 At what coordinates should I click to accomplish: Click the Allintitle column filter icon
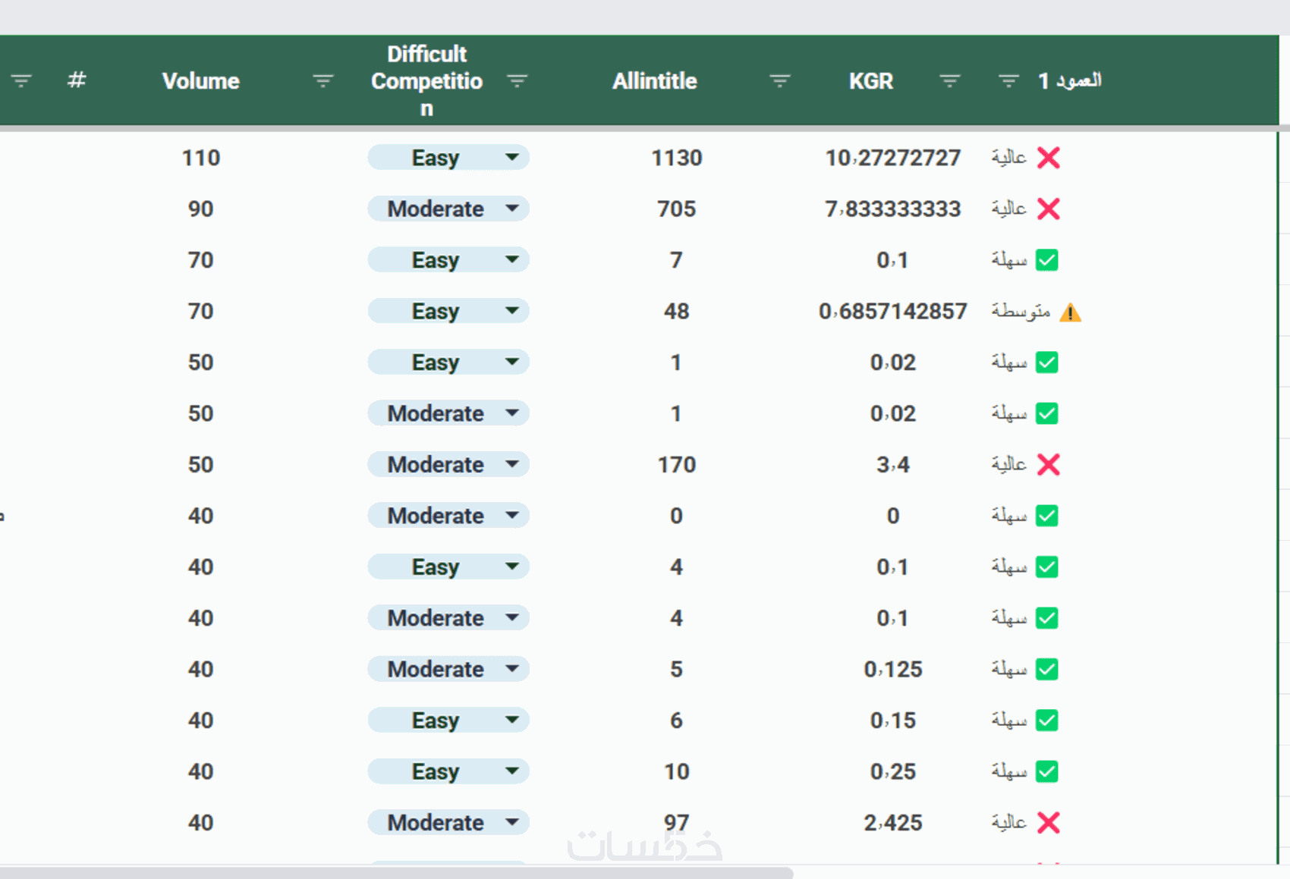point(779,80)
